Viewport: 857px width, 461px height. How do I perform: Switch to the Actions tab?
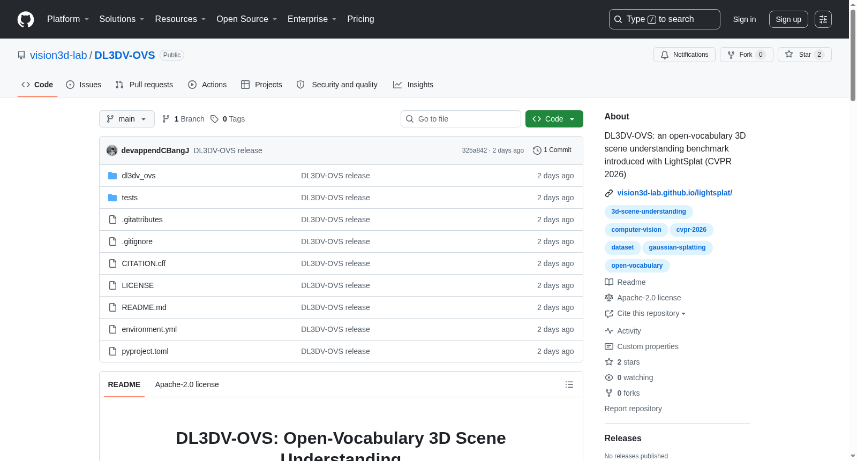click(x=207, y=85)
